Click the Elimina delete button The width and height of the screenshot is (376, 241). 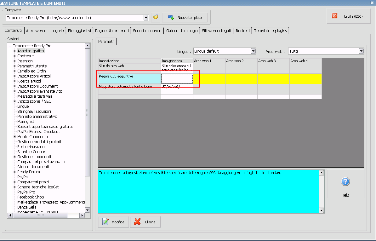coord(145,222)
